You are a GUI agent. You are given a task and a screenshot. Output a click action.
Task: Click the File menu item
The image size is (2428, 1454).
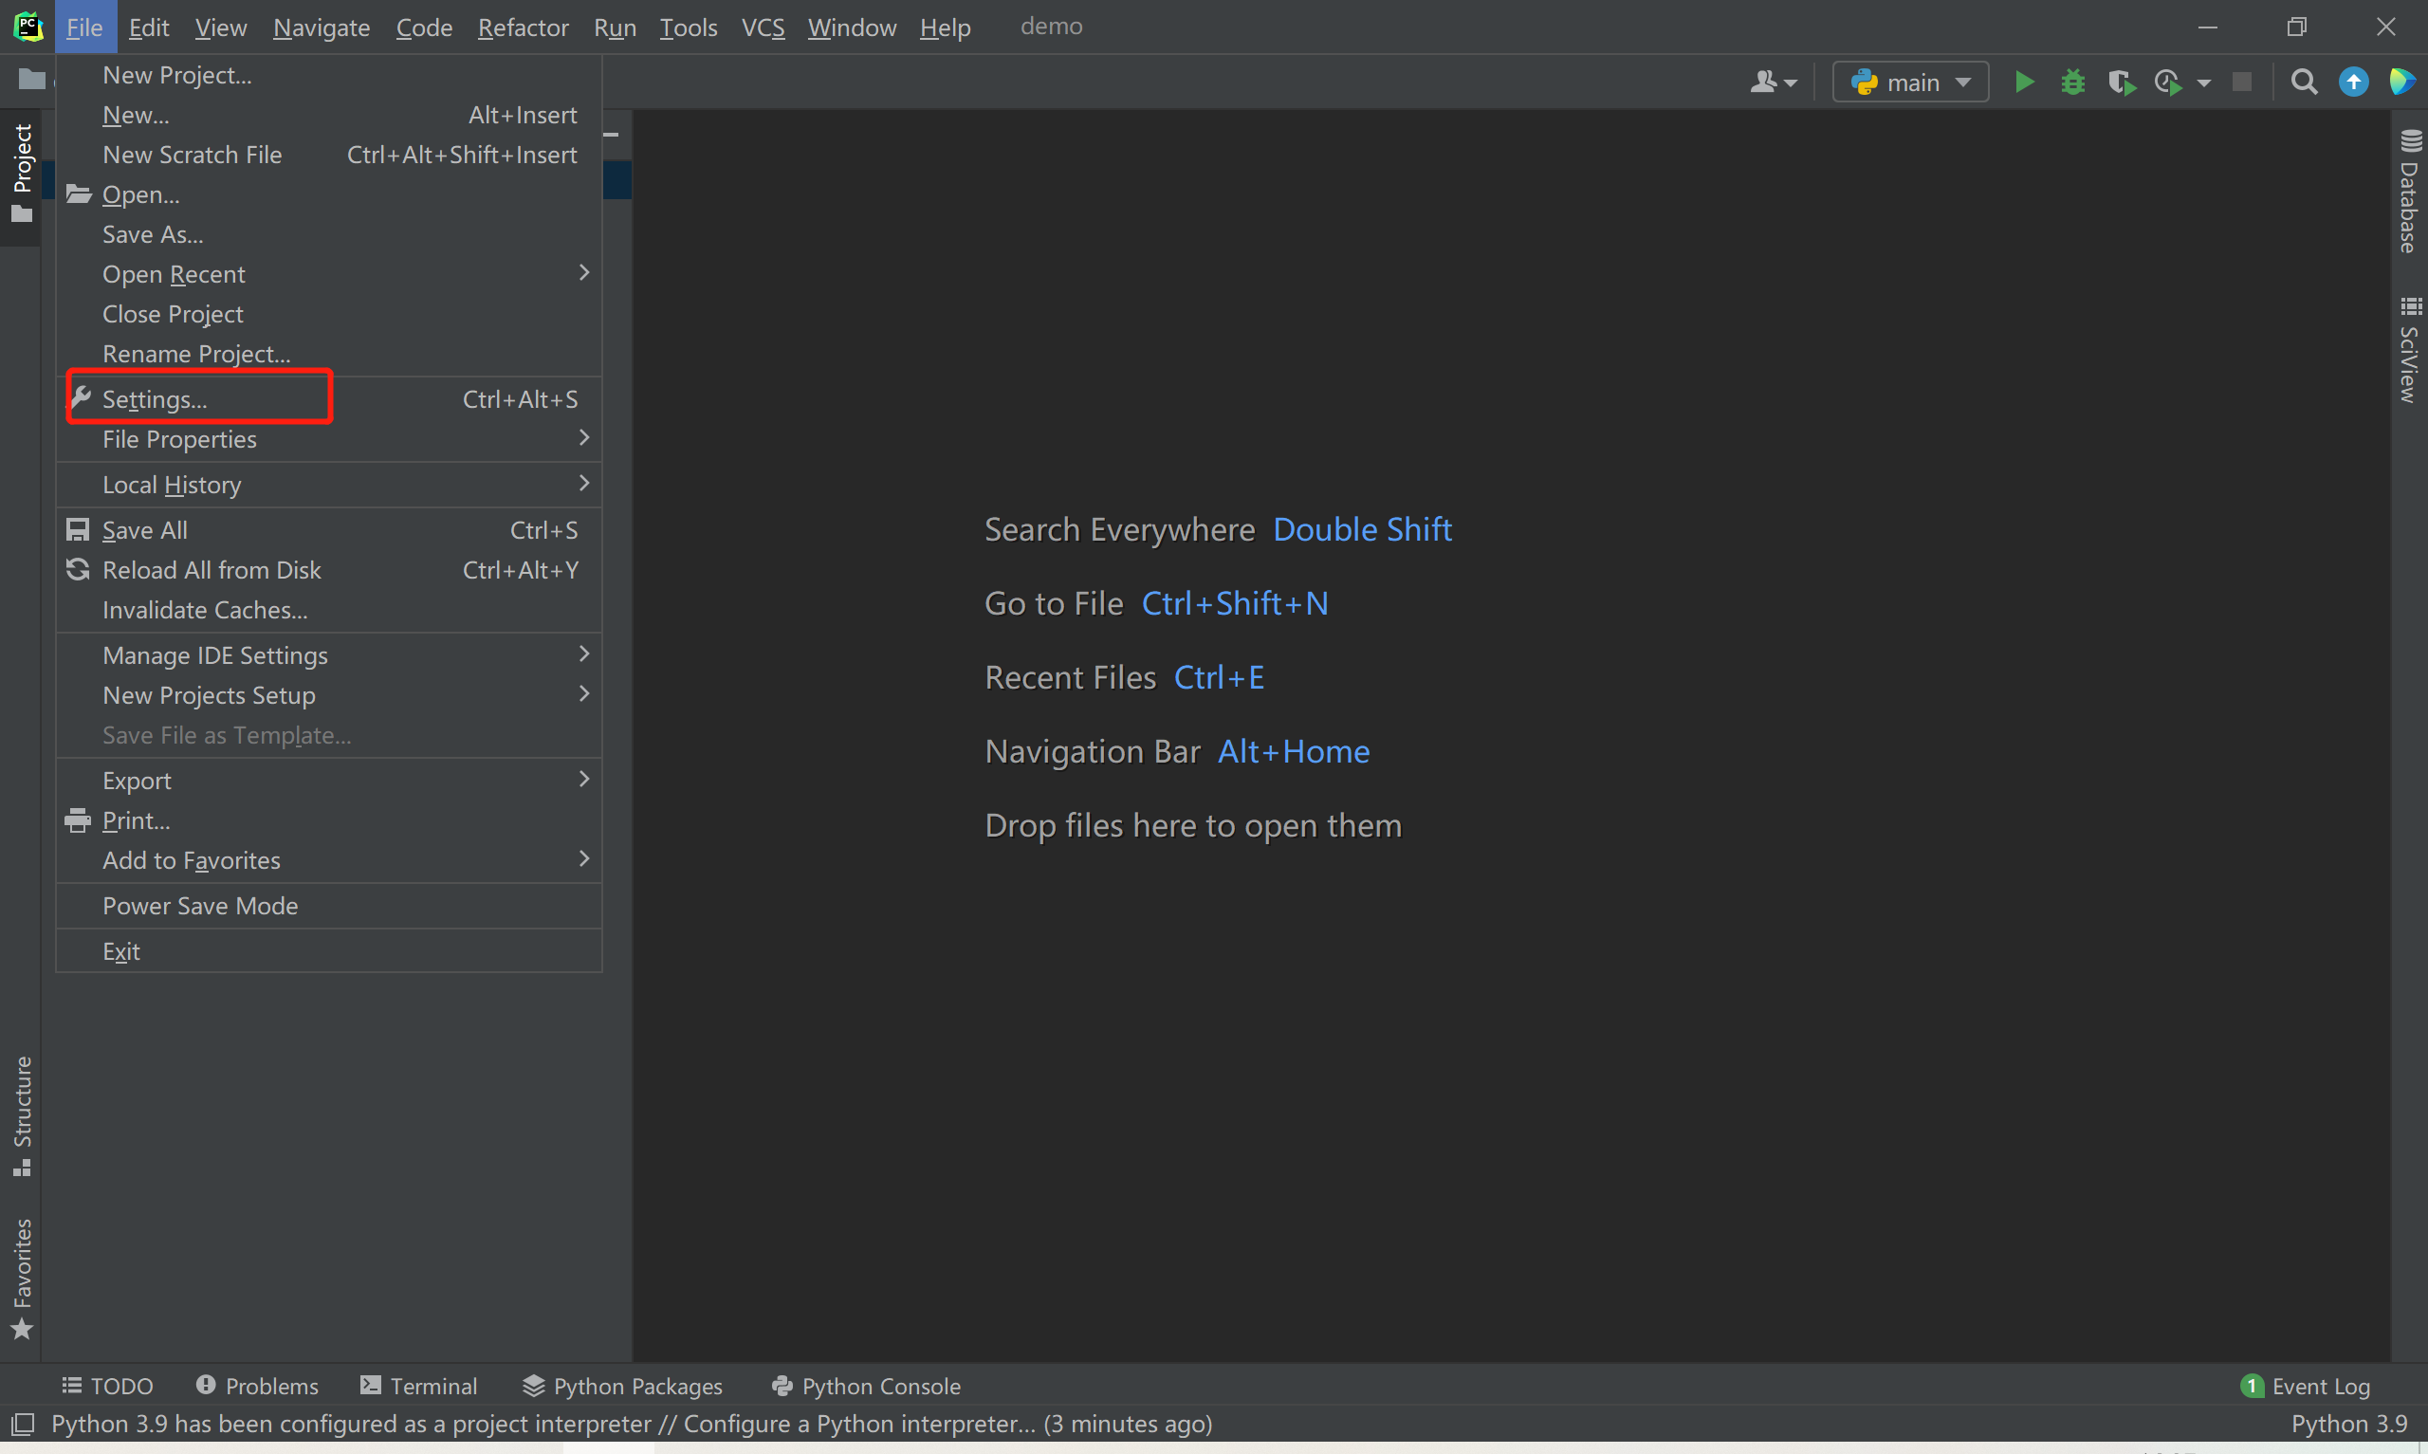click(x=82, y=26)
